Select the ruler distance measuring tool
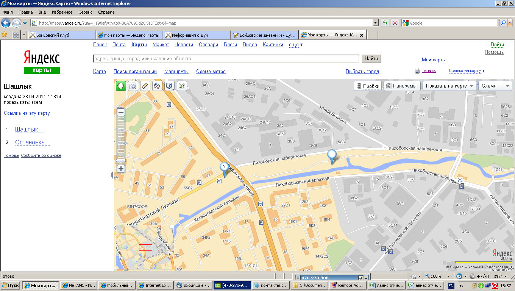515x291 pixels. [x=145, y=86]
